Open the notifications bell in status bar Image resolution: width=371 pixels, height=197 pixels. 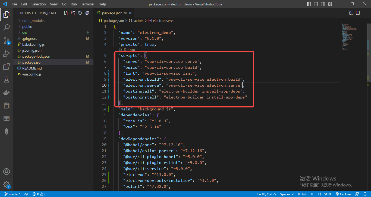365,194
